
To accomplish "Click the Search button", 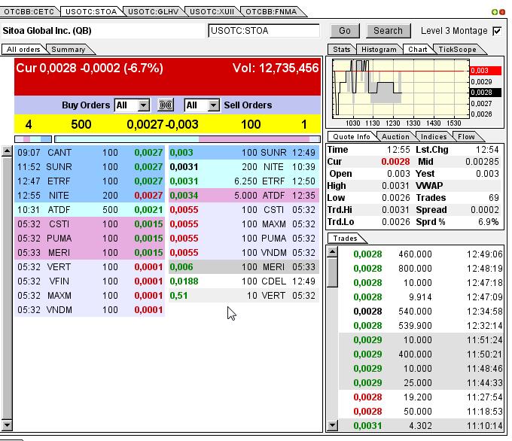I will pyautogui.click(x=388, y=31).
